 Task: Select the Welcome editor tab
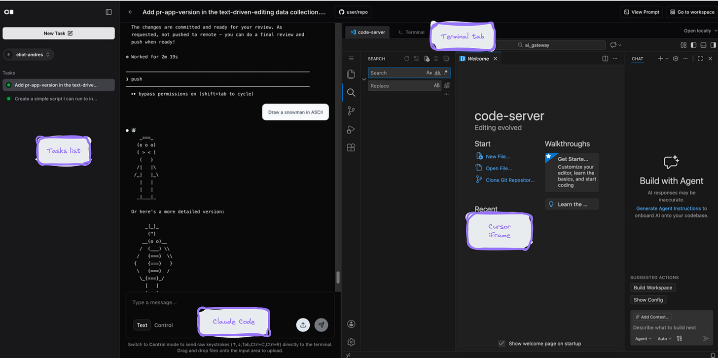(x=478, y=59)
